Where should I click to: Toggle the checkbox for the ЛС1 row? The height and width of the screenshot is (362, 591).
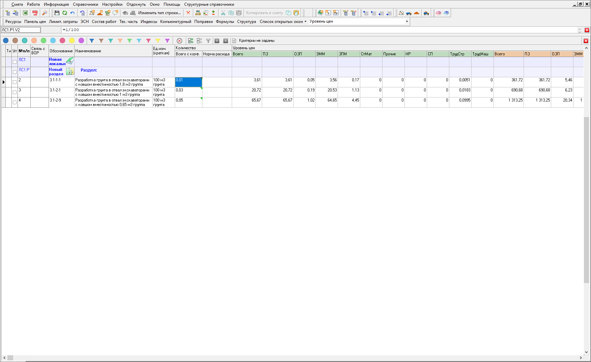click(x=15, y=62)
